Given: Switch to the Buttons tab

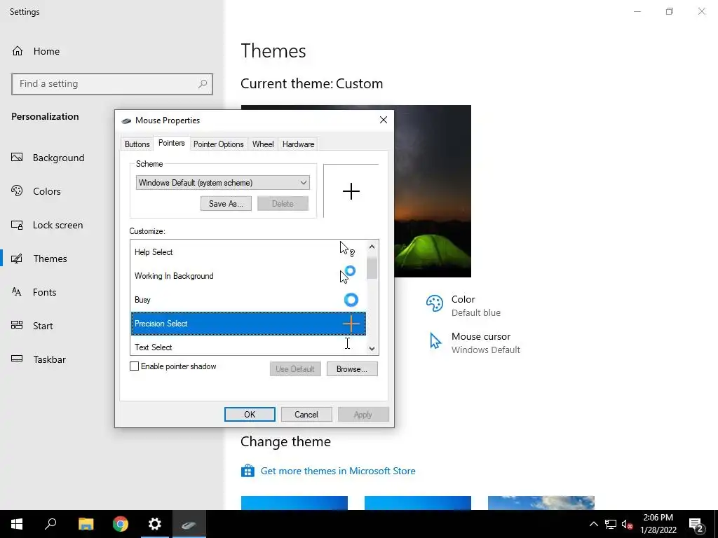Looking at the screenshot, I should pos(137,144).
